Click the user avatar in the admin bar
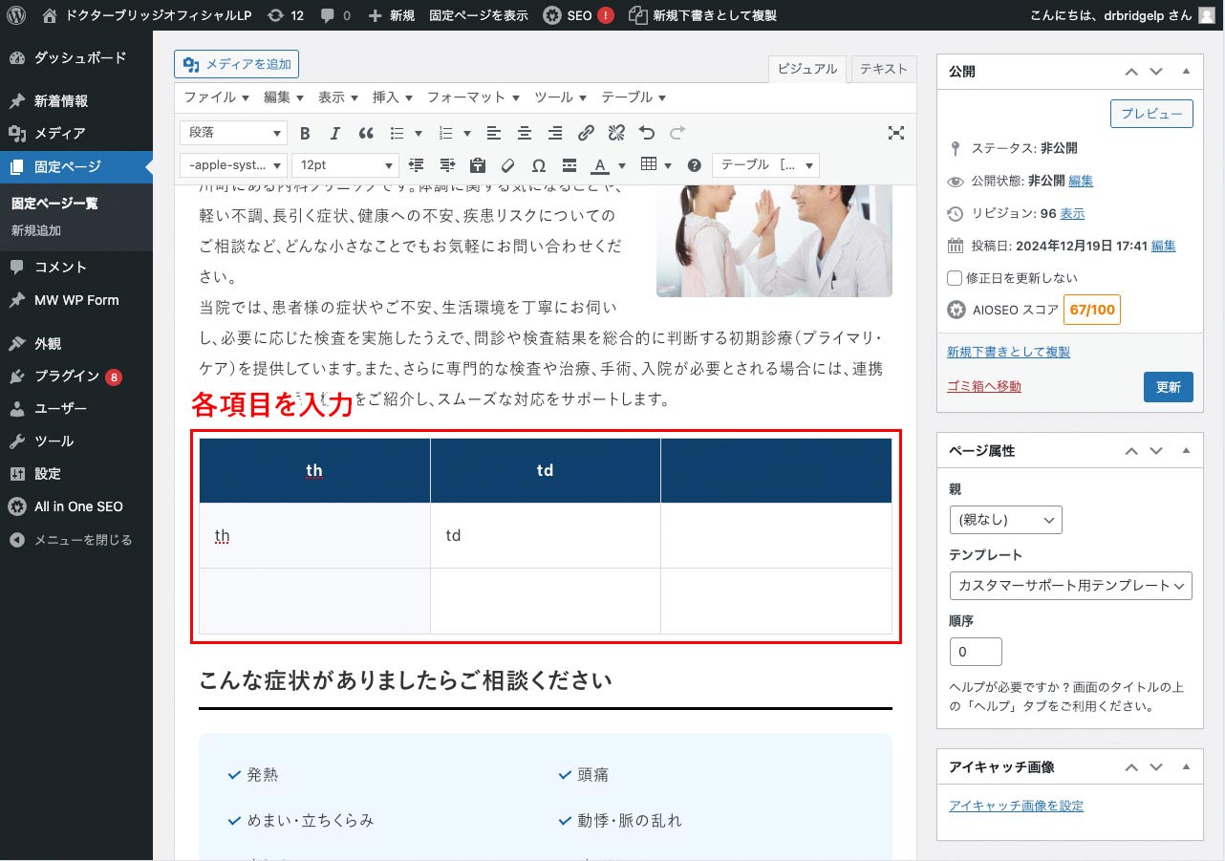1225x861 pixels. (1207, 15)
